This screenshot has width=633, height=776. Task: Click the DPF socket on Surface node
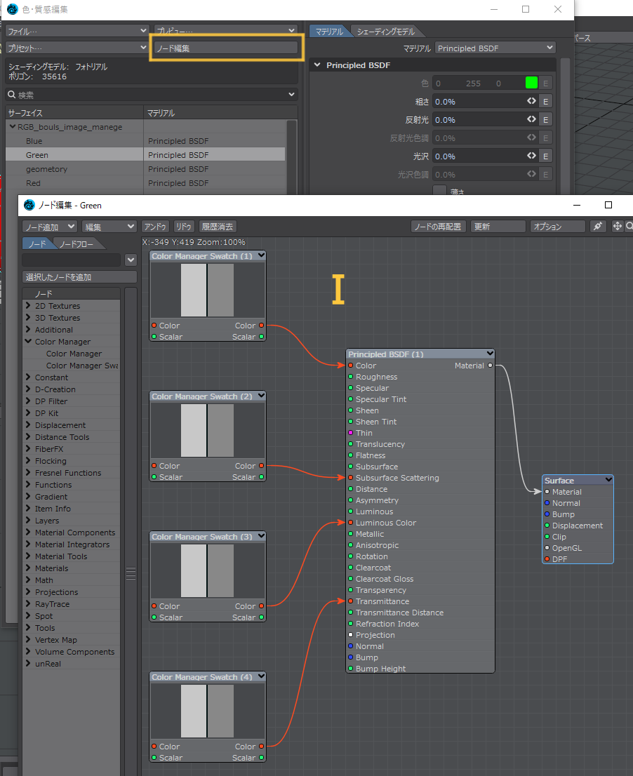(x=547, y=559)
